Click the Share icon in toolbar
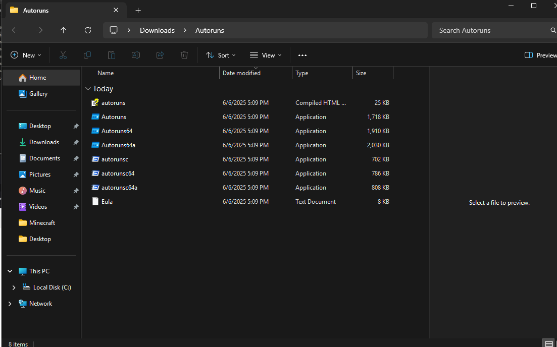 point(160,55)
